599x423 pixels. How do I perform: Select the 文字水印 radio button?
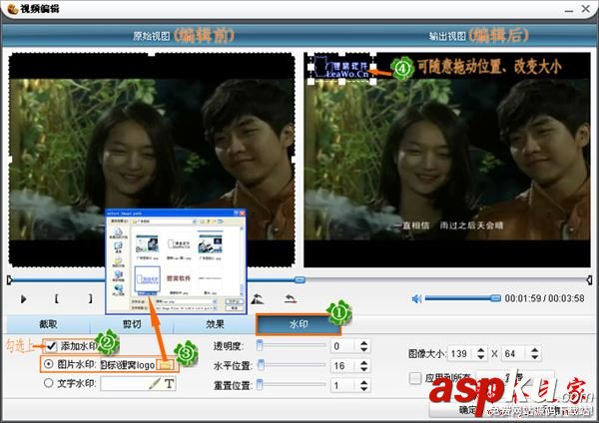[49, 382]
